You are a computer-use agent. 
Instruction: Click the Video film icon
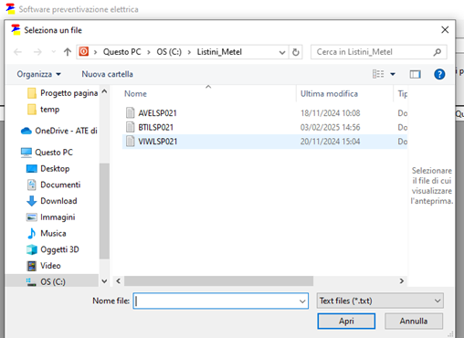tap(31, 266)
